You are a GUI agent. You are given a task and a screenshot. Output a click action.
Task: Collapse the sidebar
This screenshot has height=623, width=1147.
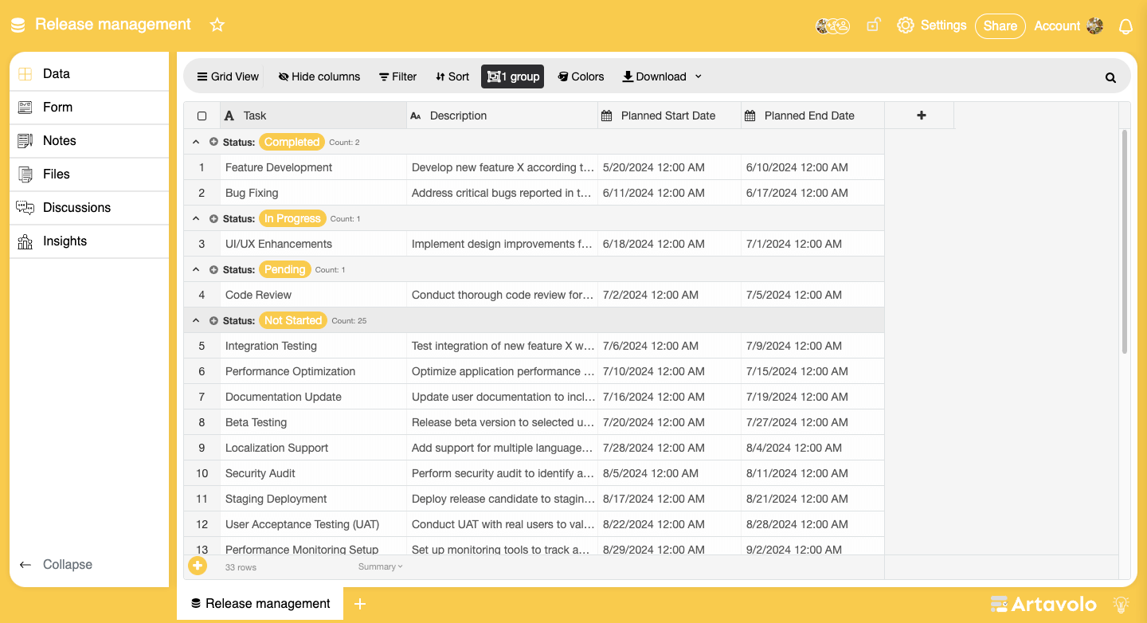click(56, 564)
